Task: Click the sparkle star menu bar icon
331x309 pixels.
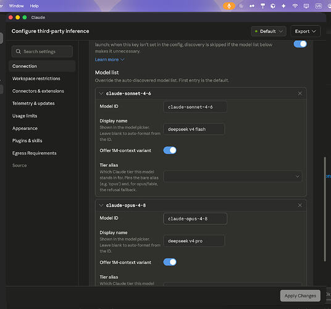Action: click(x=283, y=6)
